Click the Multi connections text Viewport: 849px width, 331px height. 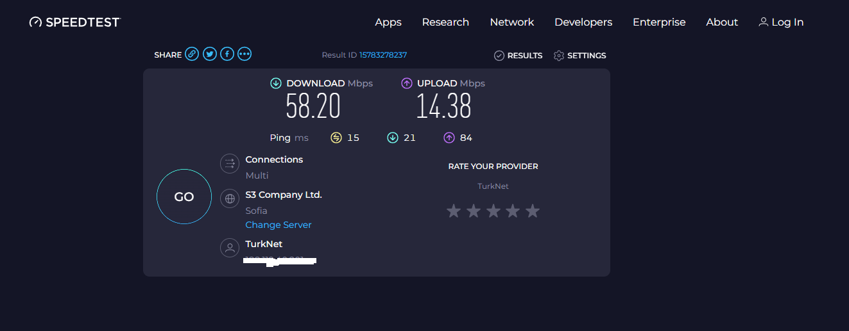pyautogui.click(x=257, y=175)
